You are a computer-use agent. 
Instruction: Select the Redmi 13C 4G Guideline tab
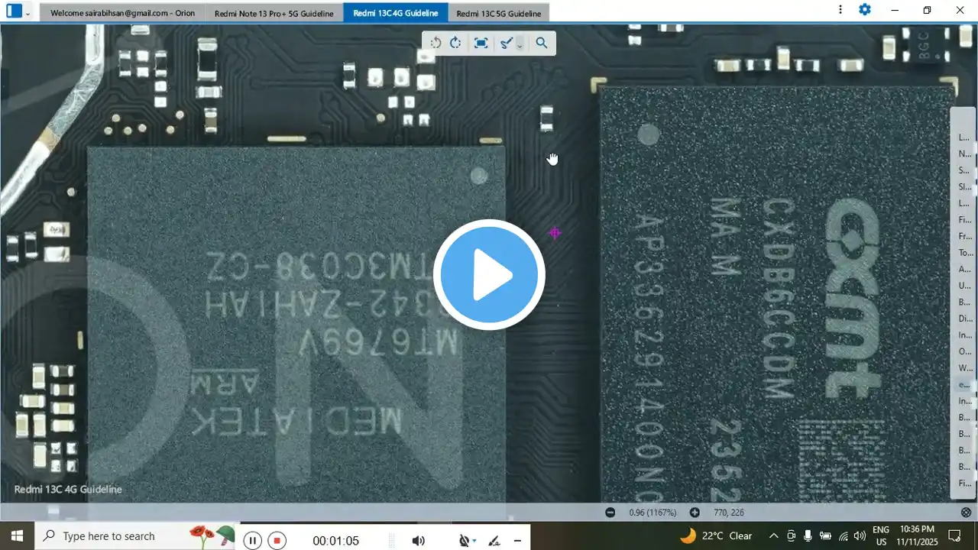click(396, 13)
